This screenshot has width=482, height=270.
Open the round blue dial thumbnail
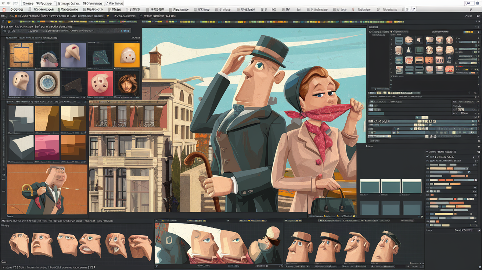click(47, 84)
